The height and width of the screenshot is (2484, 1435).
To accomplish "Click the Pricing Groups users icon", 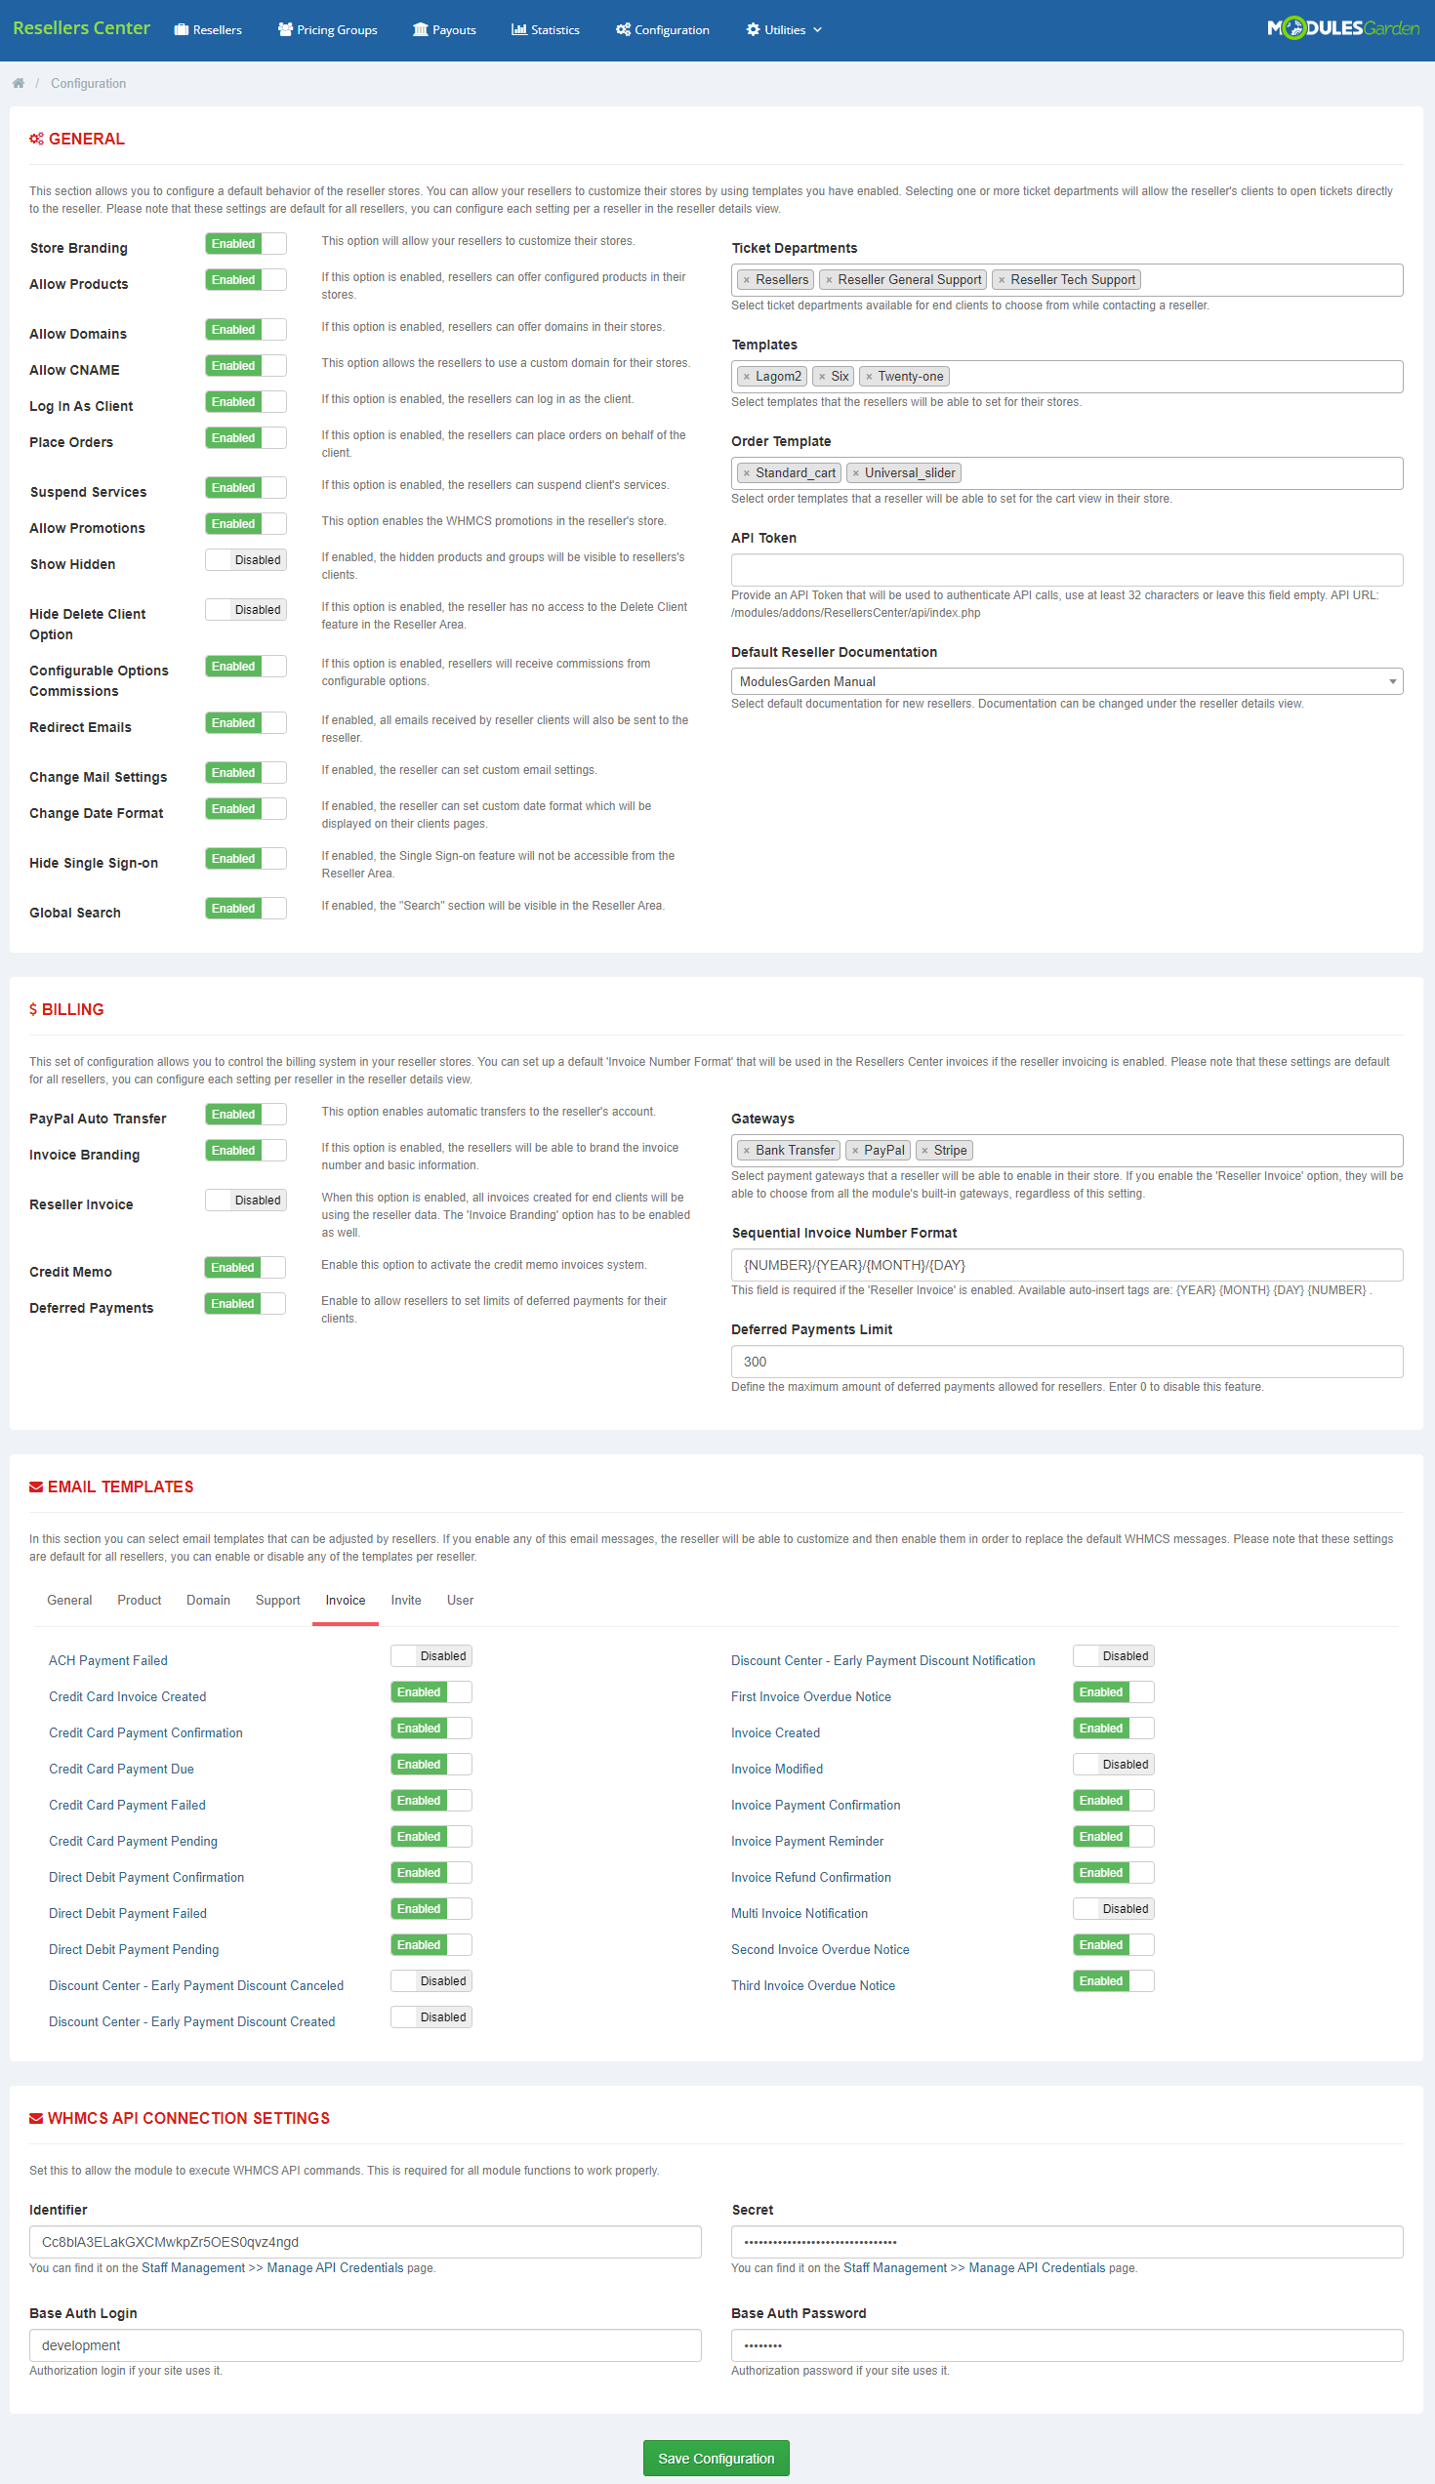I will pyautogui.click(x=285, y=29).
